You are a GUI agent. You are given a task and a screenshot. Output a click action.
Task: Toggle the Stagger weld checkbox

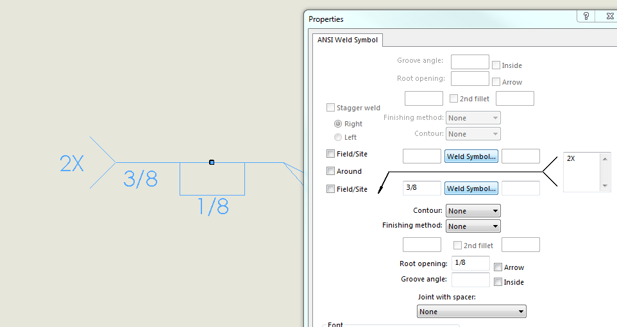(x=330, y=108)
